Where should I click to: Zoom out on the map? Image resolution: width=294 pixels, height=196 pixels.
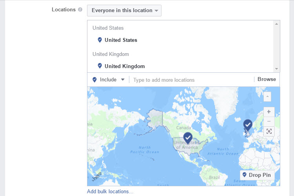pyautogui.click(x=269, y=121)
